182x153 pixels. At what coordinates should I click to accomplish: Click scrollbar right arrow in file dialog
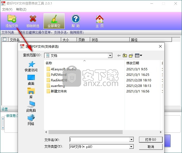pyautogui.click(x=161, y=132)
